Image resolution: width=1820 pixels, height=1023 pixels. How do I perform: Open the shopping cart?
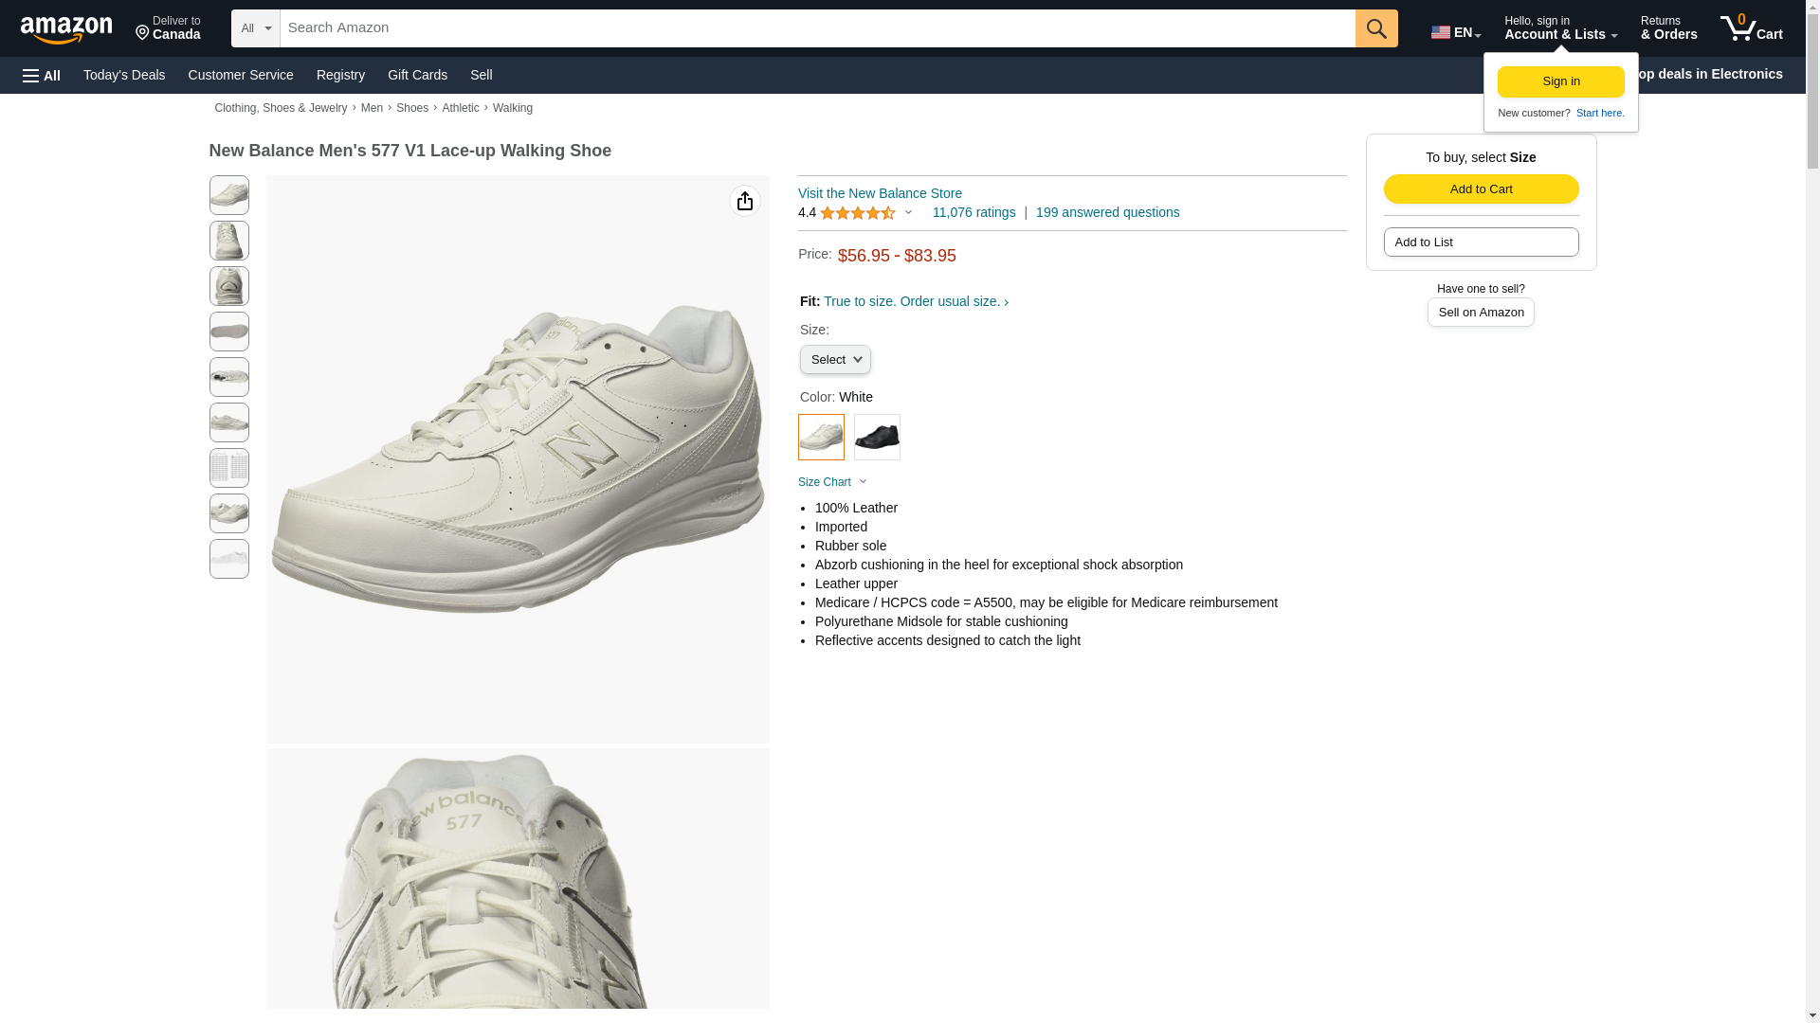[x=1751, y=28]
